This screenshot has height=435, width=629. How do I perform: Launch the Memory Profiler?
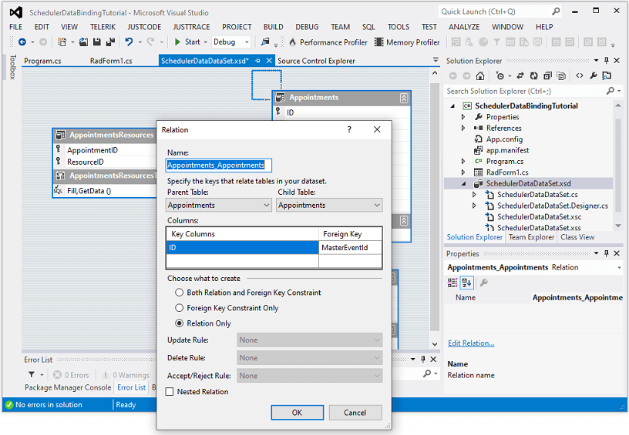pyautogui.click(x=407, y=42)
